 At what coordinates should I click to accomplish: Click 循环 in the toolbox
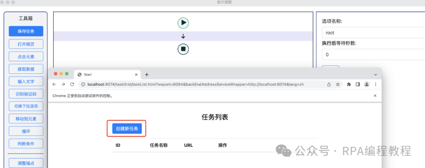26,131
